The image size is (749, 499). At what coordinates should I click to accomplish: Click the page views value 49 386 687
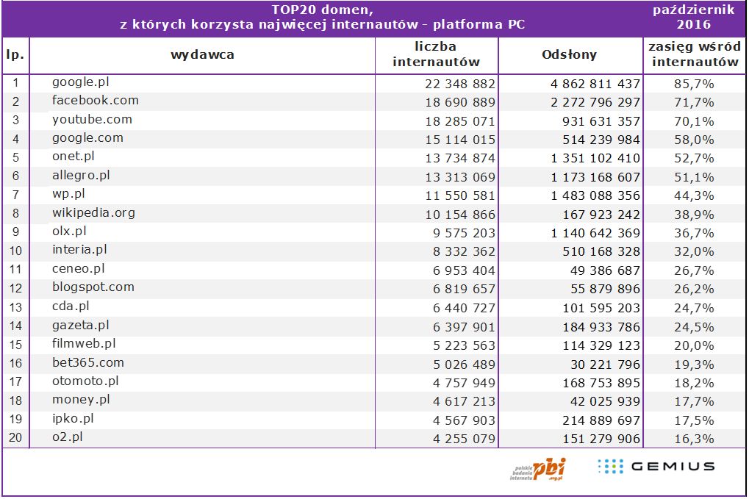(x=605, y=270)
